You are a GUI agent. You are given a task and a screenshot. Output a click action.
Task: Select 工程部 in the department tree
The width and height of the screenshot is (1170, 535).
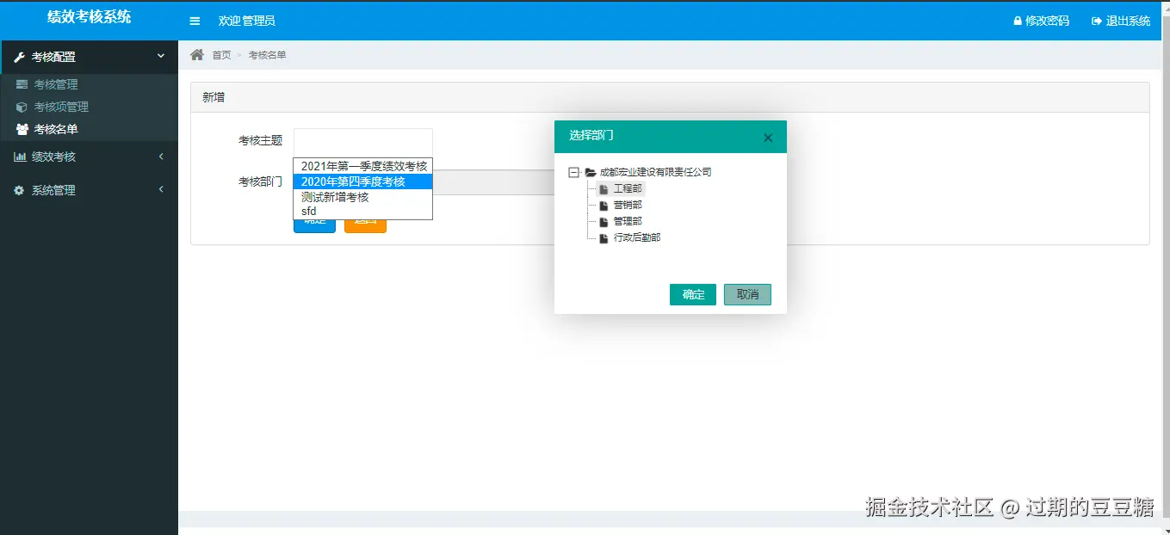click(628, 188)
